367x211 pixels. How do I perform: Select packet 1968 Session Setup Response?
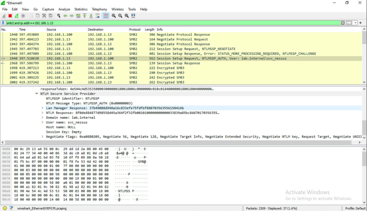(x=181, y=63)
